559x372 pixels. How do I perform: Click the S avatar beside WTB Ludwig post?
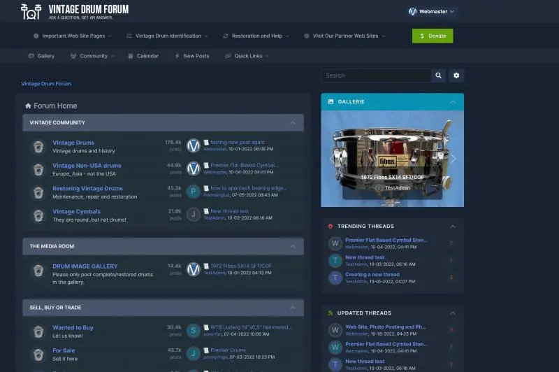tap(194, 331)
